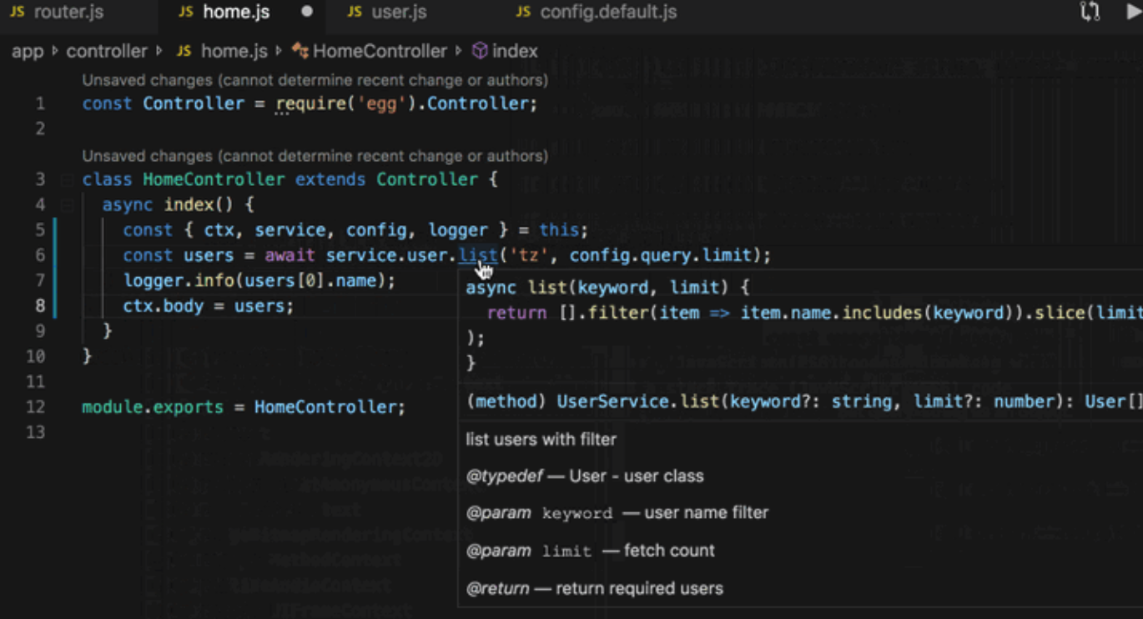Image resolution: width=1143 pixels, height=619 pixels.
Task: Click the Unsaved changes code lens above class HomeController
Action: point(315,156)
